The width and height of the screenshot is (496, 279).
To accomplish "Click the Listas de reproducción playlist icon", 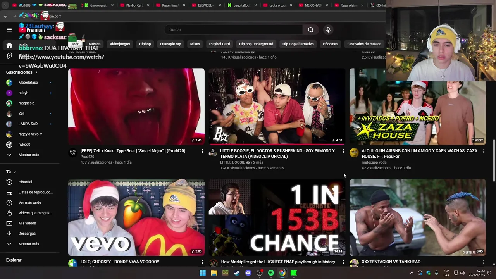I will tap(9, 192).
